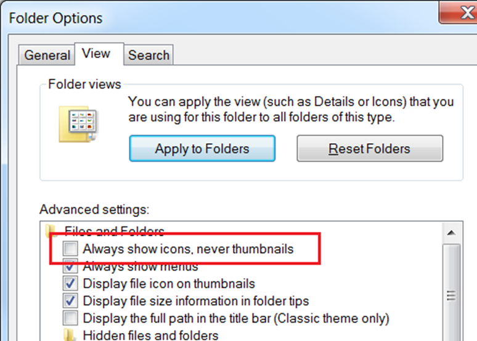Uncheck Always show menus checkbox

[70, 266]
